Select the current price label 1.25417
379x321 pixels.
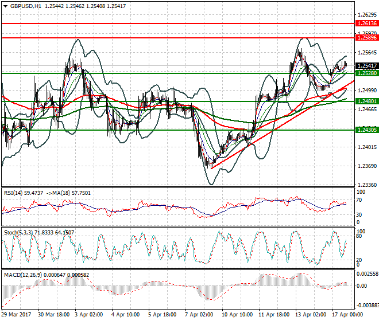(367, 66)
